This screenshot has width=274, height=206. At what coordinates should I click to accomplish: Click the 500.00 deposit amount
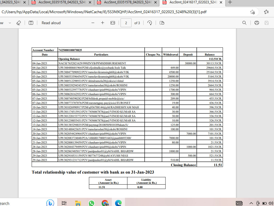(x=192, y=155)
